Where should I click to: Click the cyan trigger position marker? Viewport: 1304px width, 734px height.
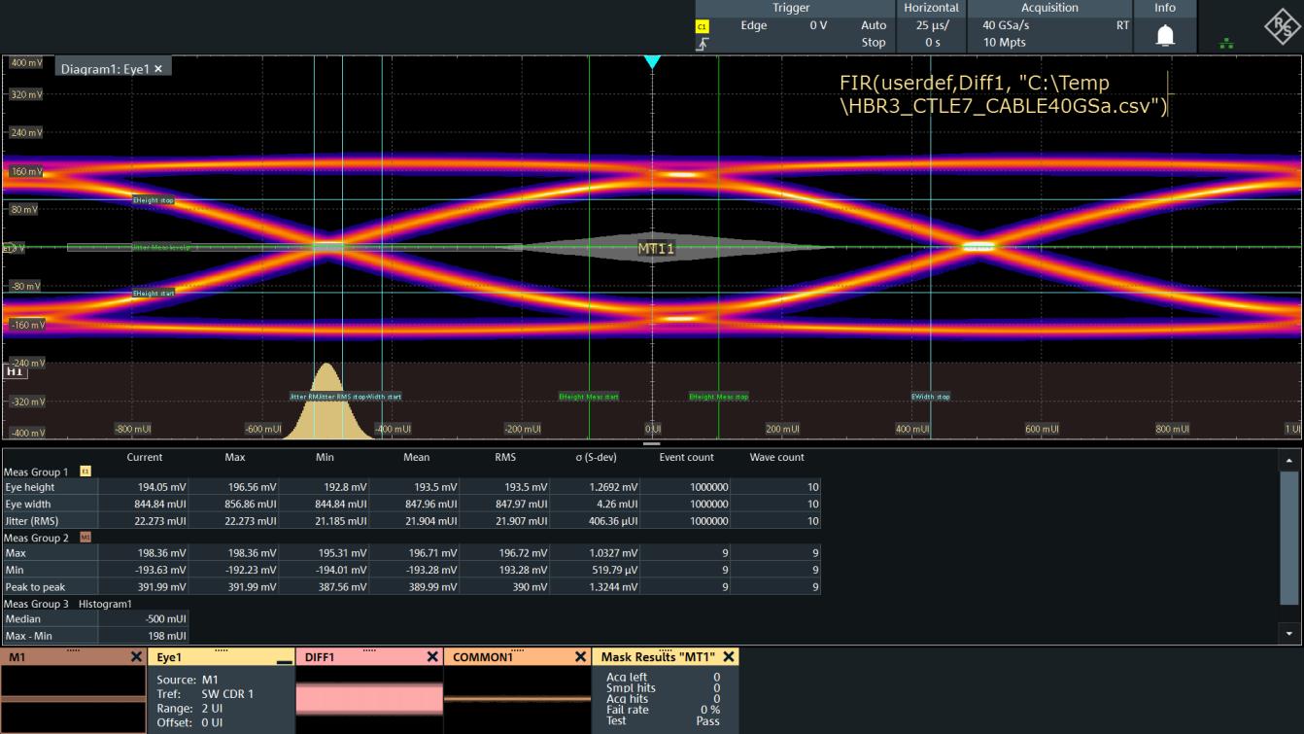tap(652, 61)
